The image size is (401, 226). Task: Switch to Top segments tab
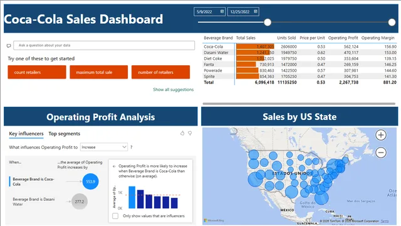(64, 134)
